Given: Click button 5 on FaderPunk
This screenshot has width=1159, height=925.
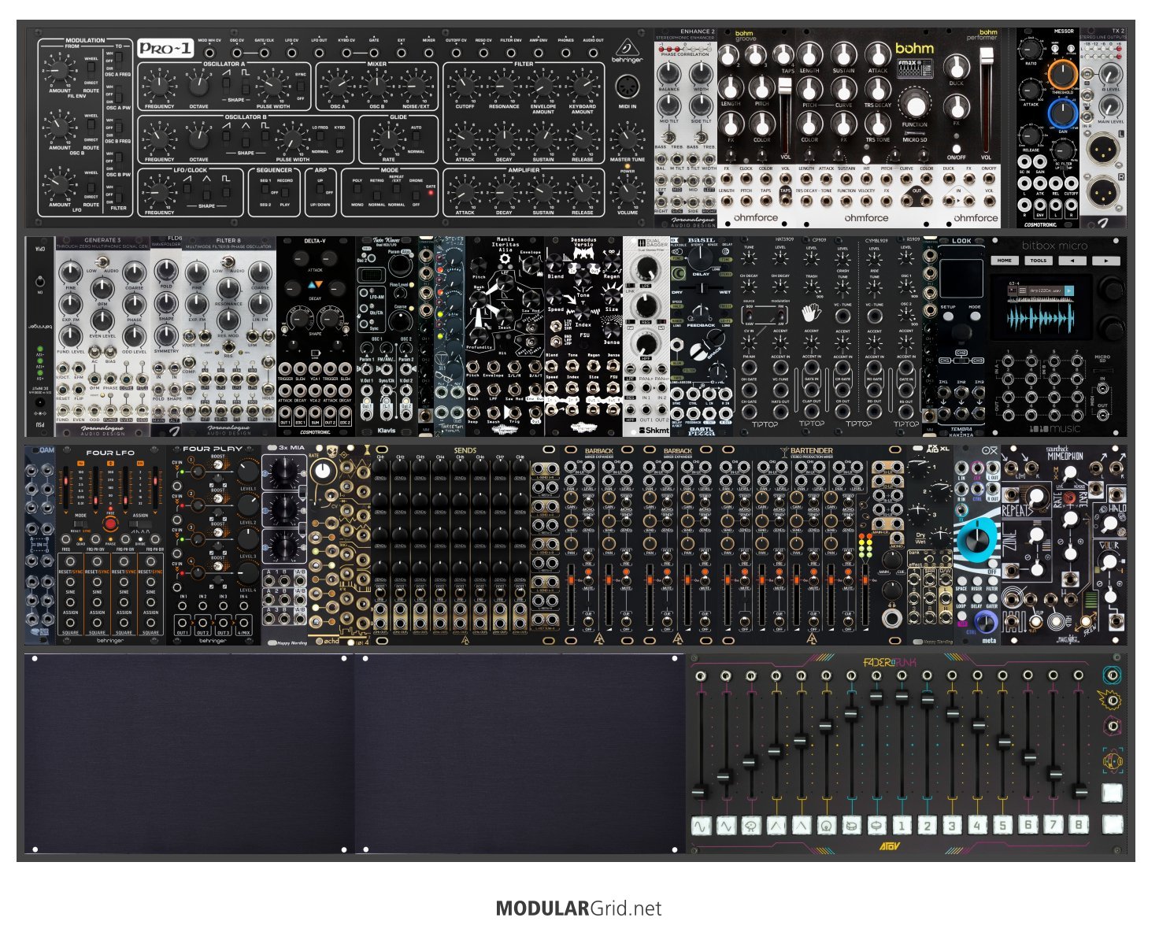Looking at the screenshot, I should (1003, 826).
